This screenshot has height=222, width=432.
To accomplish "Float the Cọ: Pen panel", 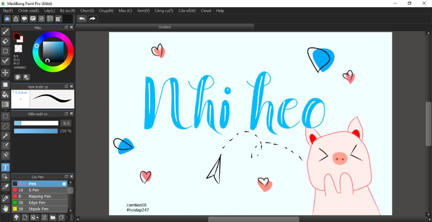I will [66, 176].
